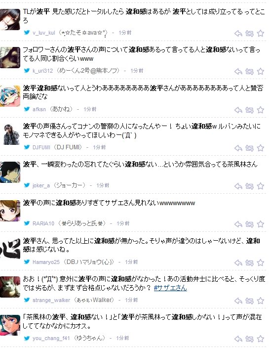Viewport: 269px width, 348px height.
Task: Reply to Hamaryo25's tweet
Action: click(x=238, y=263)
